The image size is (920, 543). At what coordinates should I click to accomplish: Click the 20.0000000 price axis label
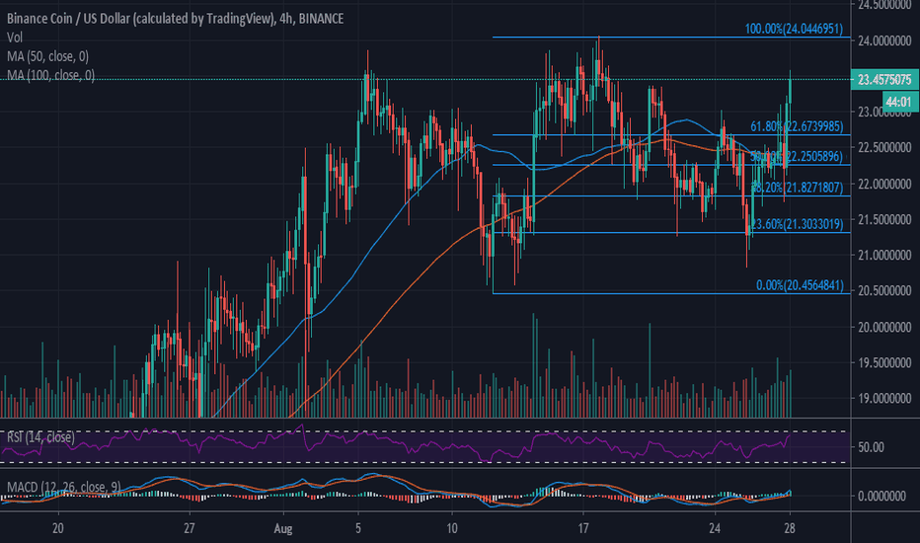884,327
